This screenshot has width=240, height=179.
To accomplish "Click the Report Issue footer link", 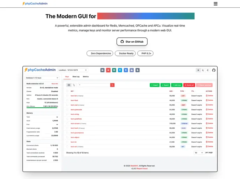I will coord(142,169).
